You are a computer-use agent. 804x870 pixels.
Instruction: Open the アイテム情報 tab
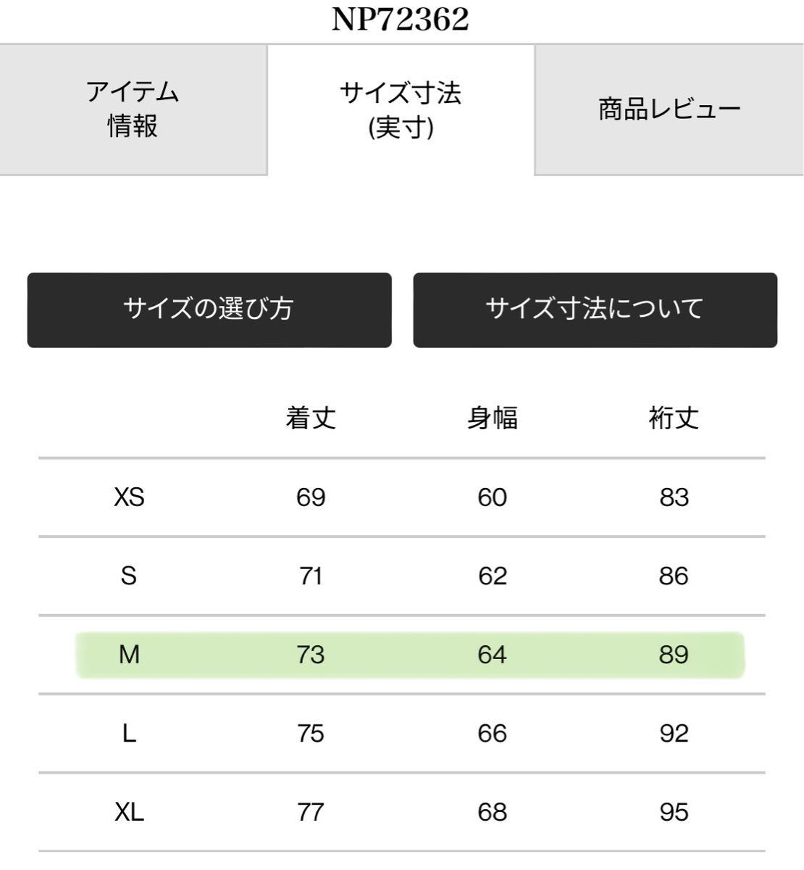coord(133,109)
